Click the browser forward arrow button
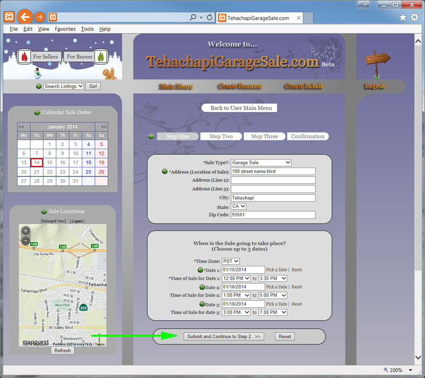This screenshot has width=425, height=378. click(40, 18)
